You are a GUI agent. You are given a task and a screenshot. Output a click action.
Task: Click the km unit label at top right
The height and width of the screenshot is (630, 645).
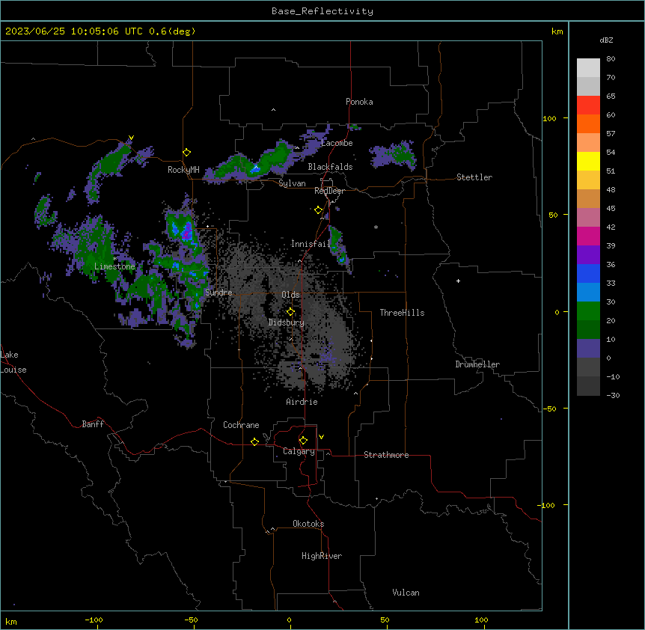(x=557, y=31)
